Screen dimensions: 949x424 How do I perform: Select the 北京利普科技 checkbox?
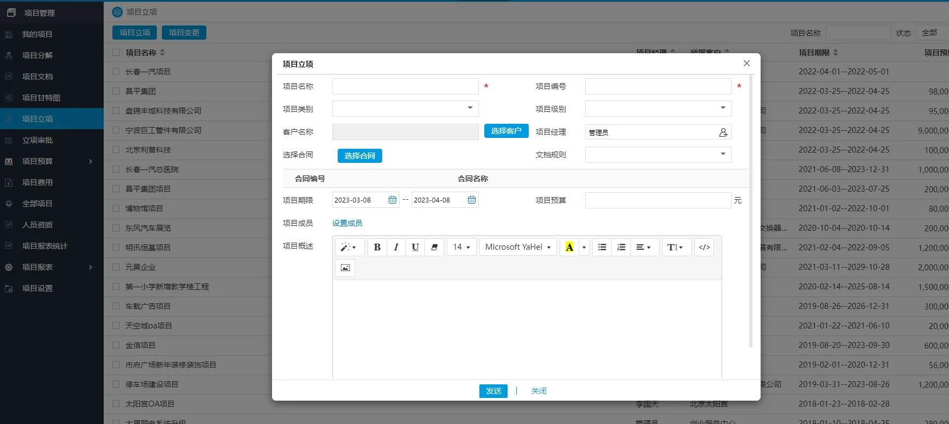116,150
